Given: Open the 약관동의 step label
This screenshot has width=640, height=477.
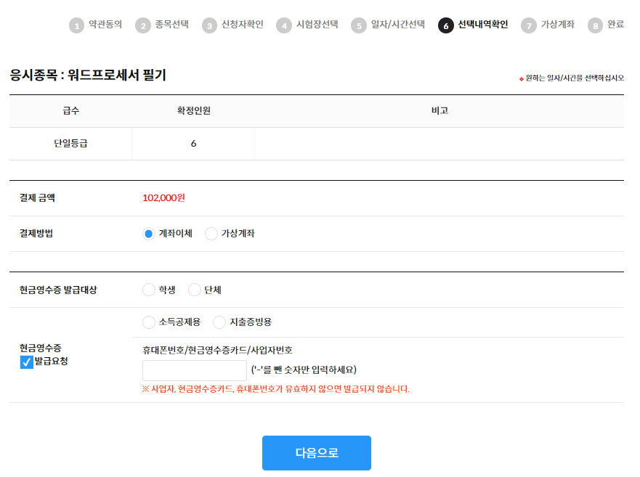Looking at the screenshot, I should point(105,25).
